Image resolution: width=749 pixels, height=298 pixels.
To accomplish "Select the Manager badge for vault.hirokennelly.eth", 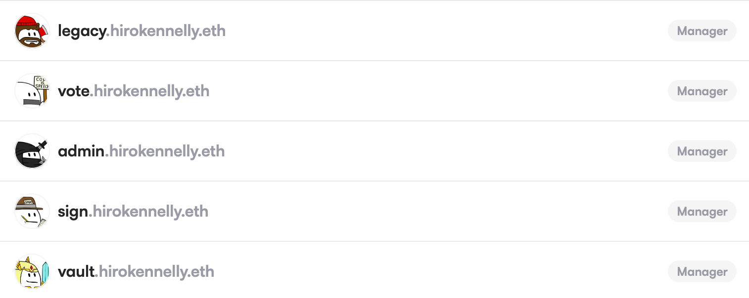I will pos(702,271).
